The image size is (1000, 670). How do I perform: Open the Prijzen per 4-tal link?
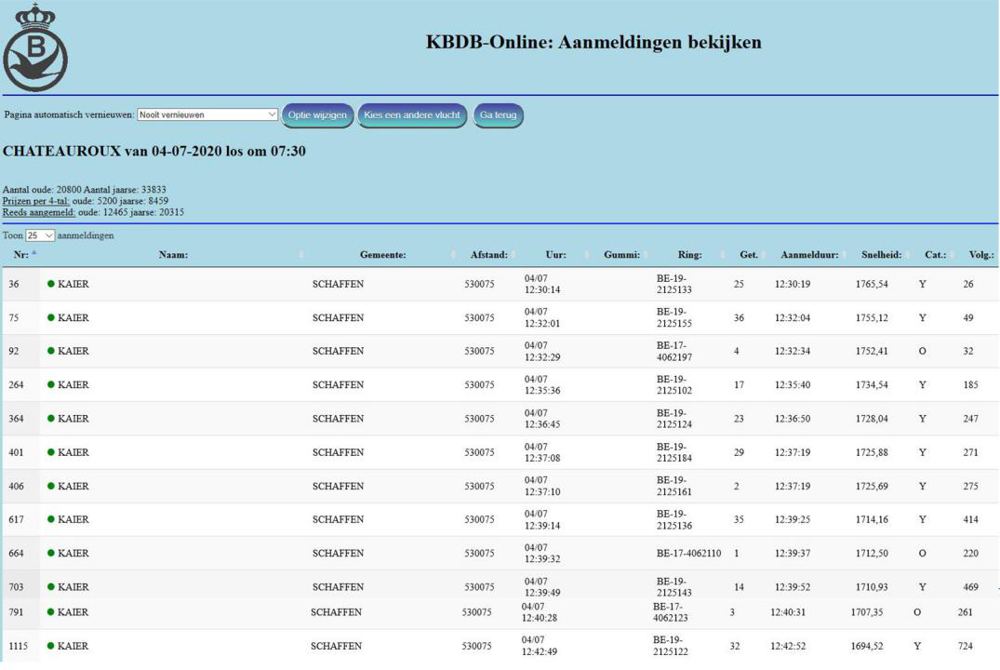(36, 201)
